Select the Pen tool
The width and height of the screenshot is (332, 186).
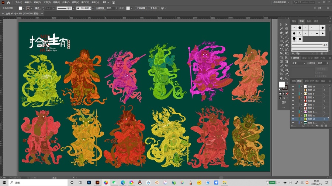[281, 33]
